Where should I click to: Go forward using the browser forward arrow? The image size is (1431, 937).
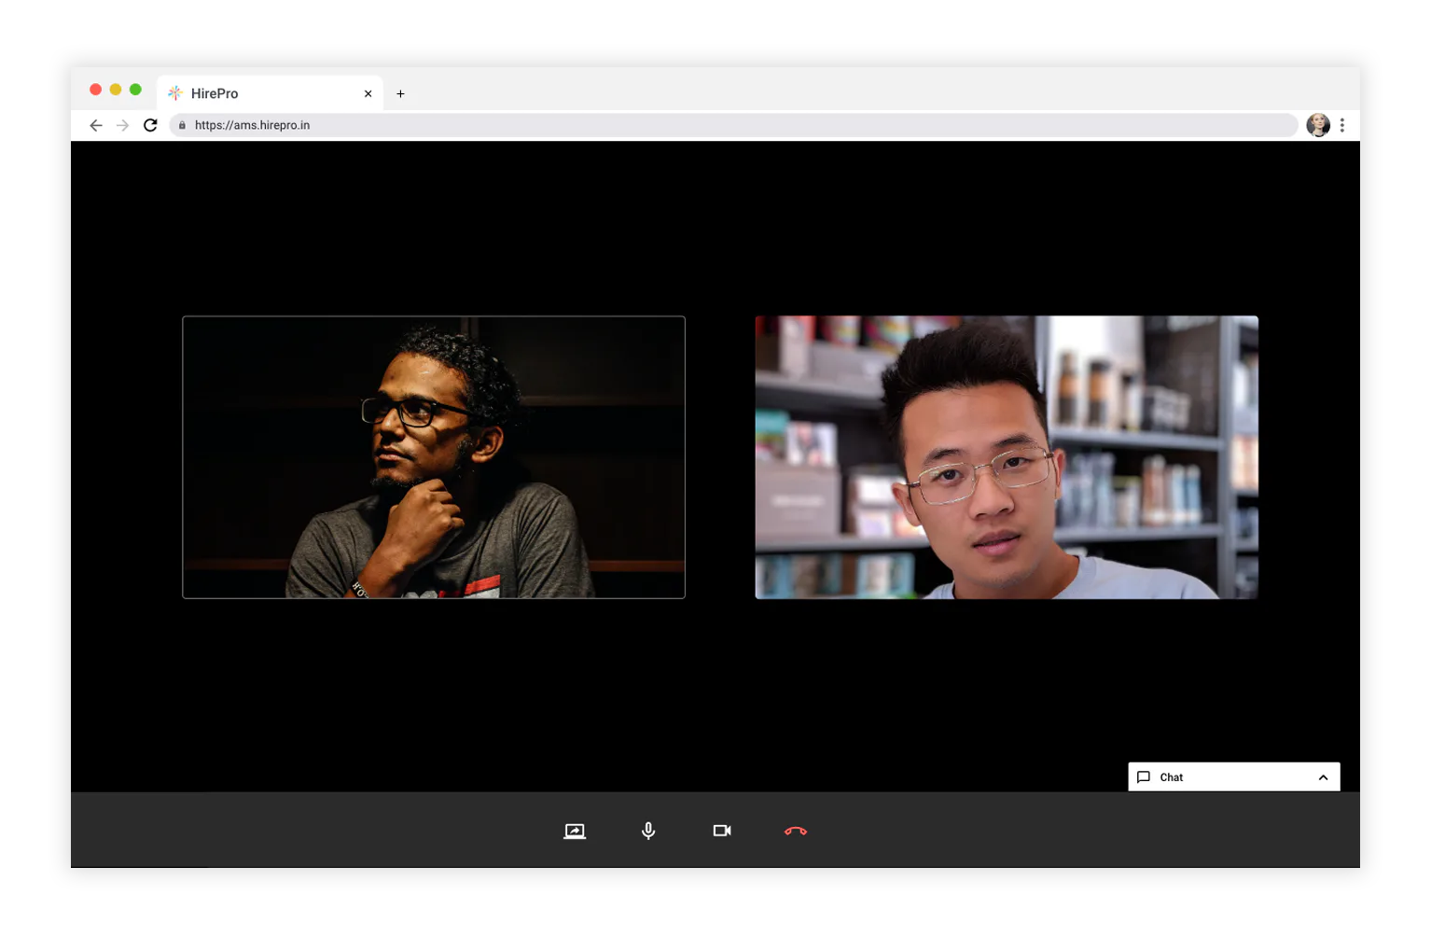[x=123, y=125]
